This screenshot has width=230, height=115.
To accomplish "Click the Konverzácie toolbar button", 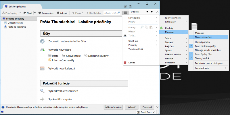I will 46,13.
